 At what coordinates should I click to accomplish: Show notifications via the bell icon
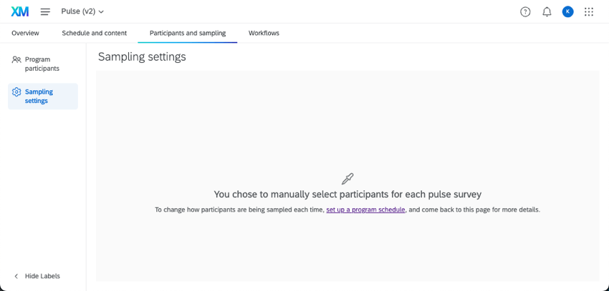coord(547,11)
